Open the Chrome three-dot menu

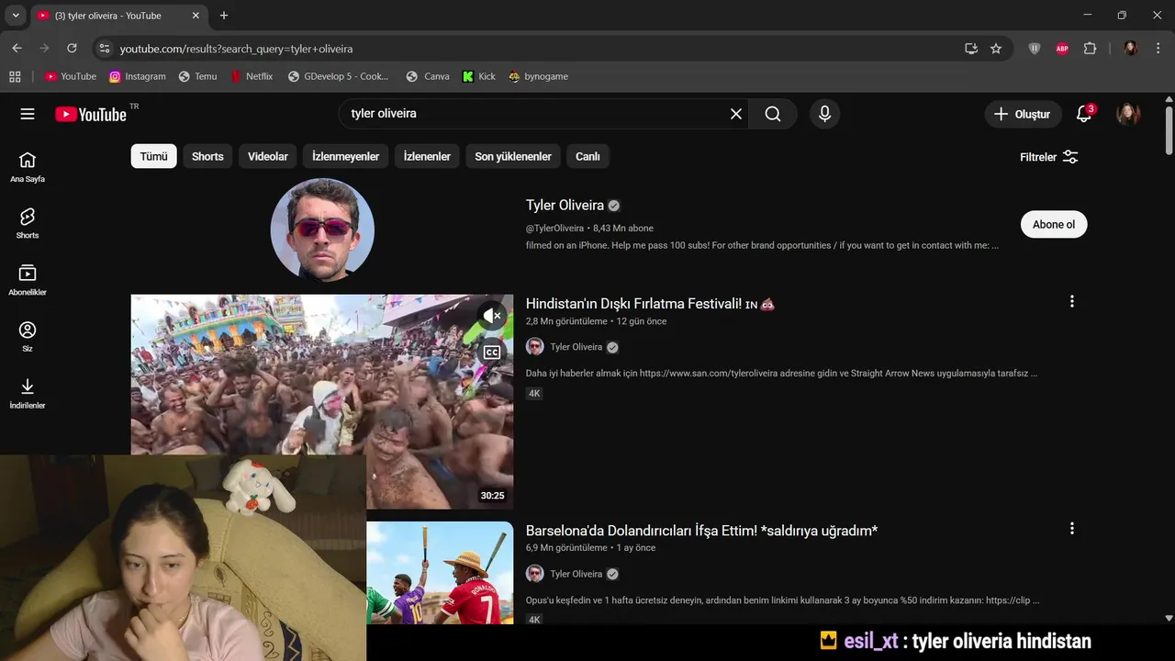click(1157, 49)
